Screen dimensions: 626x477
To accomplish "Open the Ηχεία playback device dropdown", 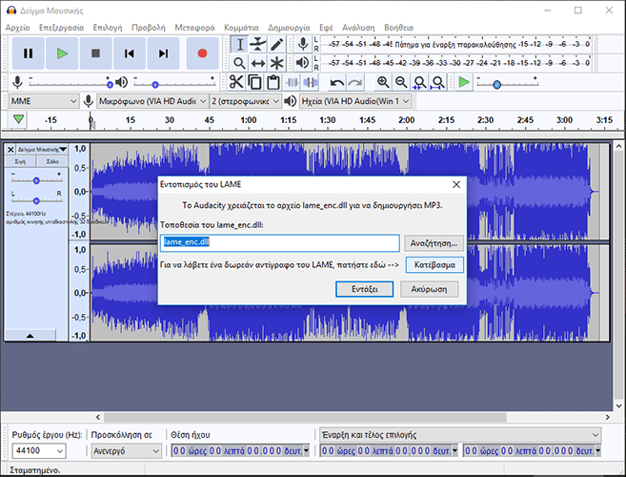I will point(355,101).
